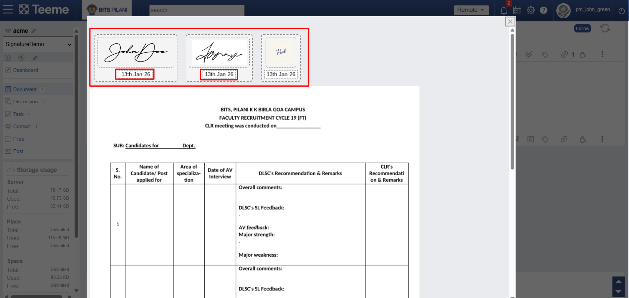Open the Remote dropdown in the header
Viewport: 629px width, 298px height.
tap(471, 10)
